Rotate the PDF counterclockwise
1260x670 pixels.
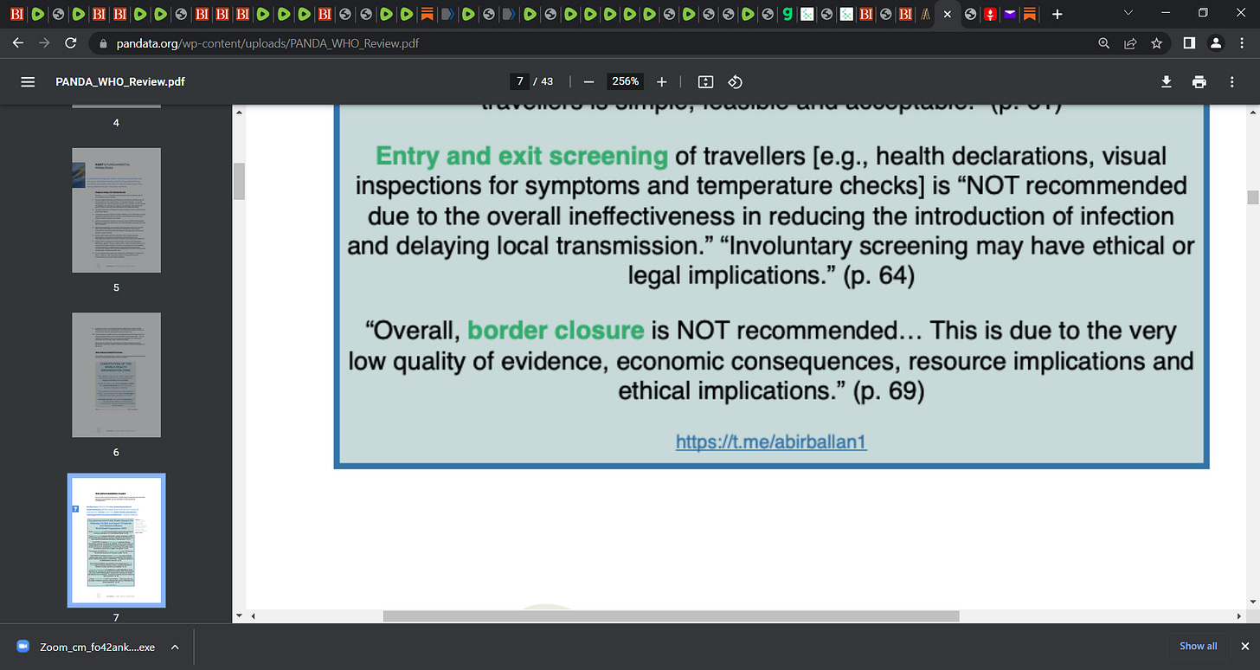[735, 81]
